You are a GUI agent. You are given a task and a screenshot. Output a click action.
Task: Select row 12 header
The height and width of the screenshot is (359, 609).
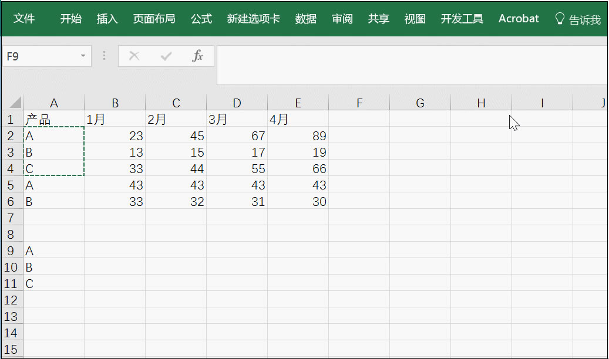(11, 300)
